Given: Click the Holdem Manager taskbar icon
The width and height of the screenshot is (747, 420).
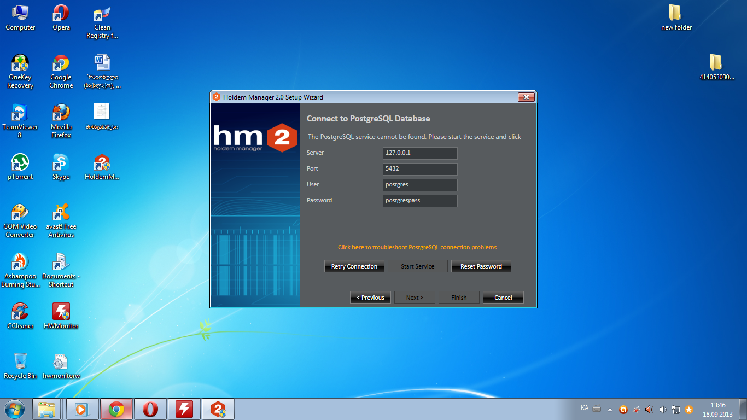Looking at the screenshot, I should tap(218, 409).
